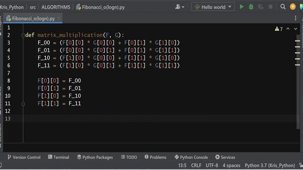Select the Python 3.7 (Kris_Python) interpreter
Image resolution: width=303 pixels, height=170 pixels.
(270, 166)
